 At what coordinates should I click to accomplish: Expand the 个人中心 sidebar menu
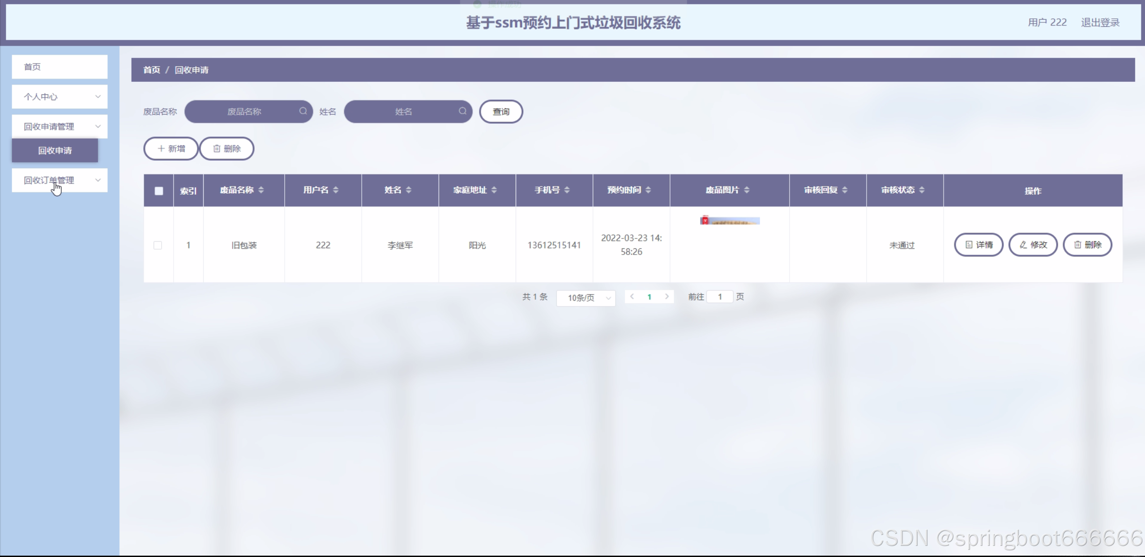point(60,97)
